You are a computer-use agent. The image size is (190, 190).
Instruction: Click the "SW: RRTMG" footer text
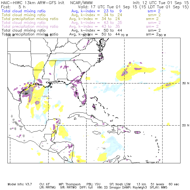(x=68, y=187)
